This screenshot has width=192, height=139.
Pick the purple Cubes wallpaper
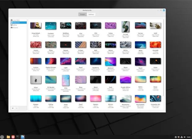pos(111,25)
